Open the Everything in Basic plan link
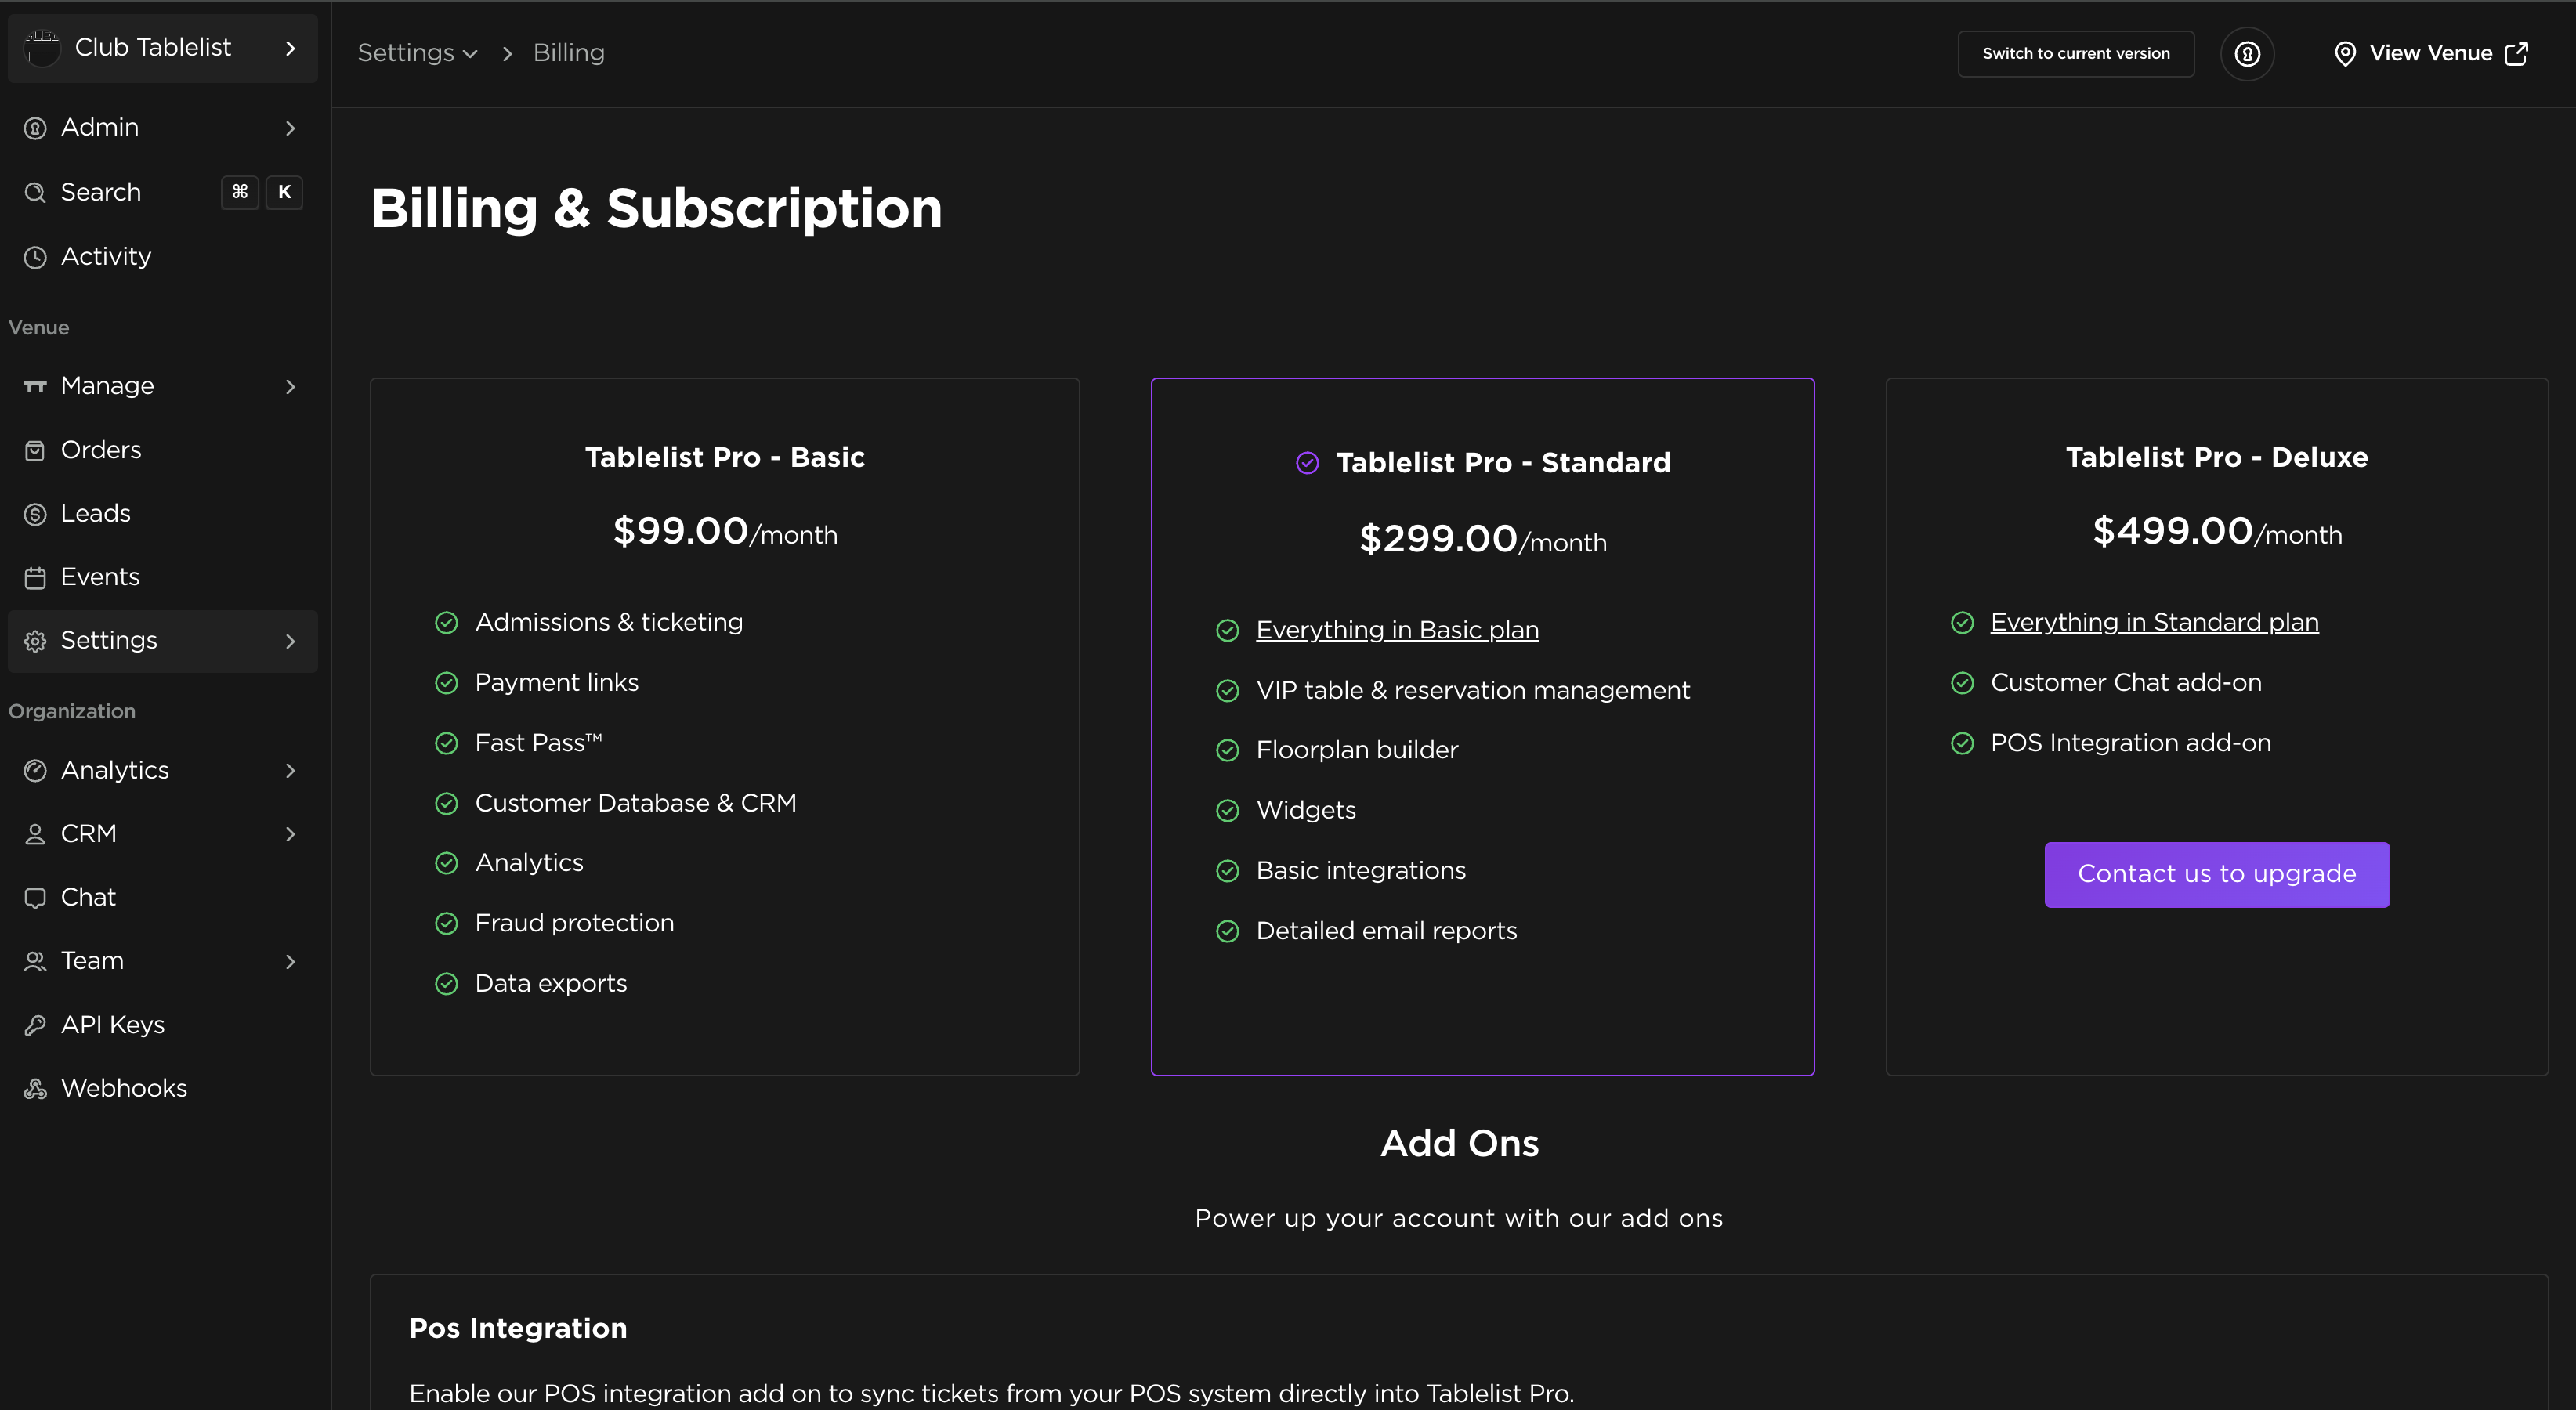This screenshot has width=2576, height=1410. (1396, 630)
